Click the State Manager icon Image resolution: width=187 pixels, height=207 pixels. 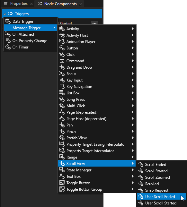coord(62,170)
